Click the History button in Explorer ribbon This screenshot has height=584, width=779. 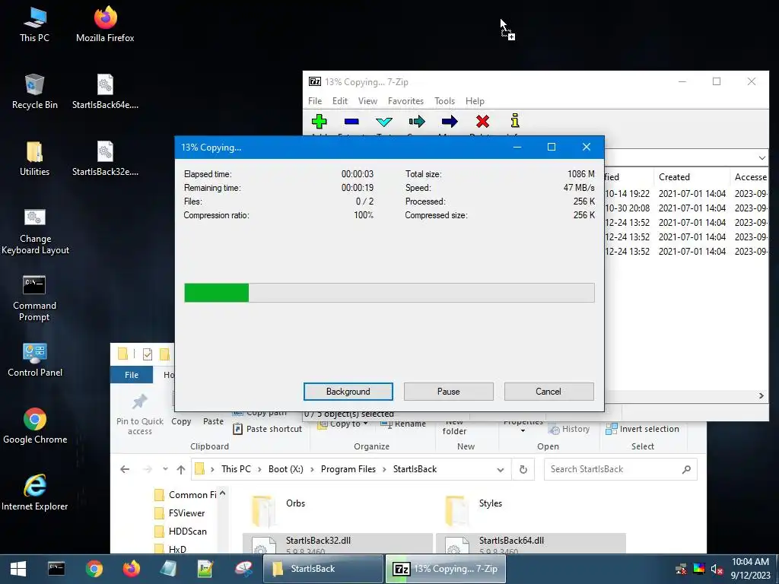(569, 429)
